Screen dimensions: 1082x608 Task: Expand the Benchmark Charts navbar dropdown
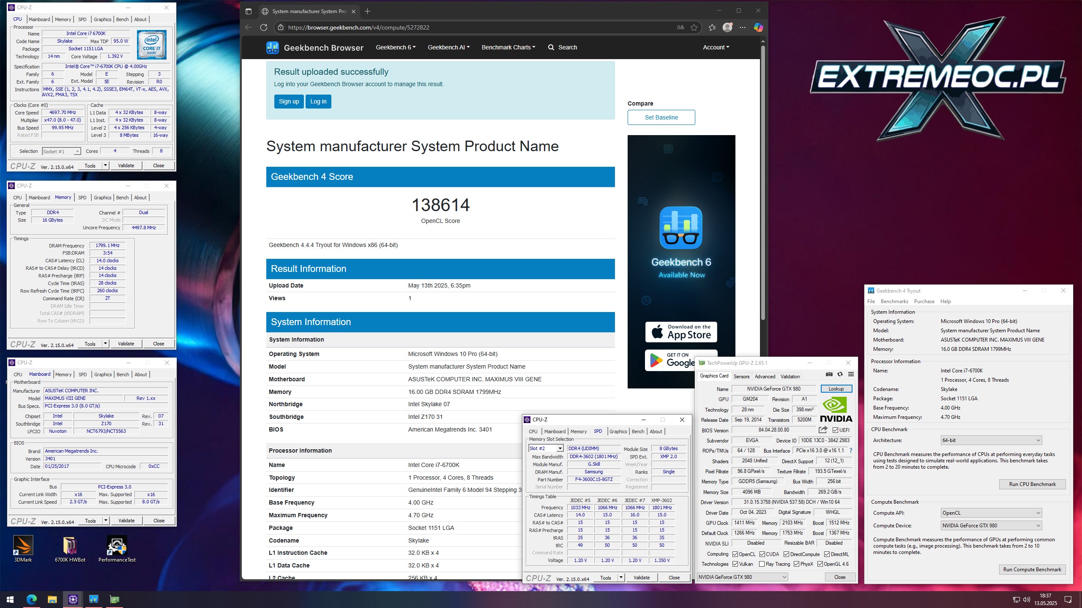pyautogui.click(x=508, y=47)
